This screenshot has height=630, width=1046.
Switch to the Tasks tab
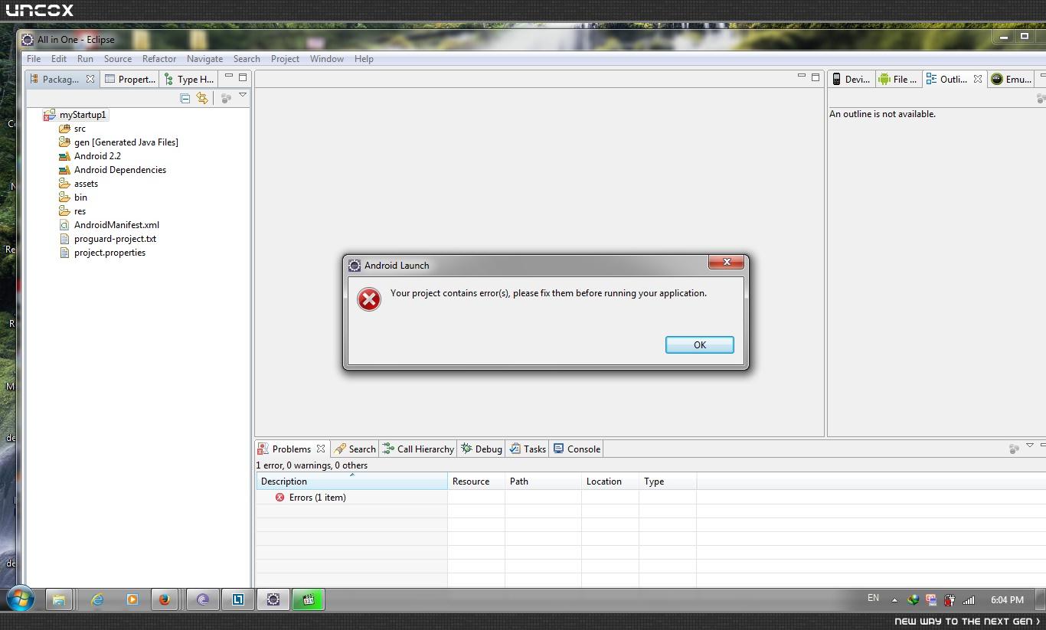tap(528, 449)
